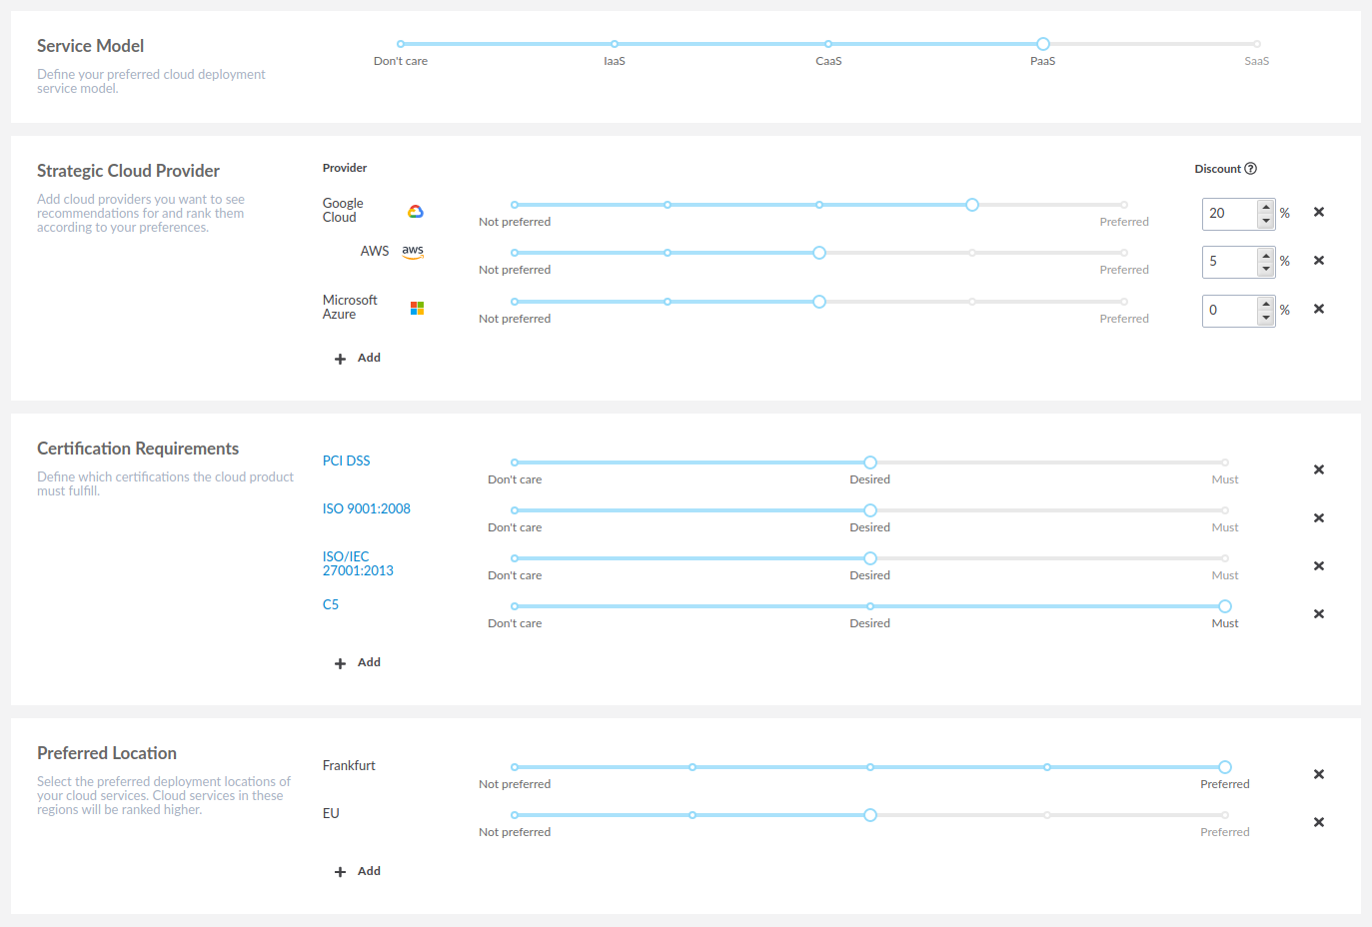Decrease the Microsoft Azure discount value
The width and height of the screenshot is (1372, 927).
tap(1266, 318)
